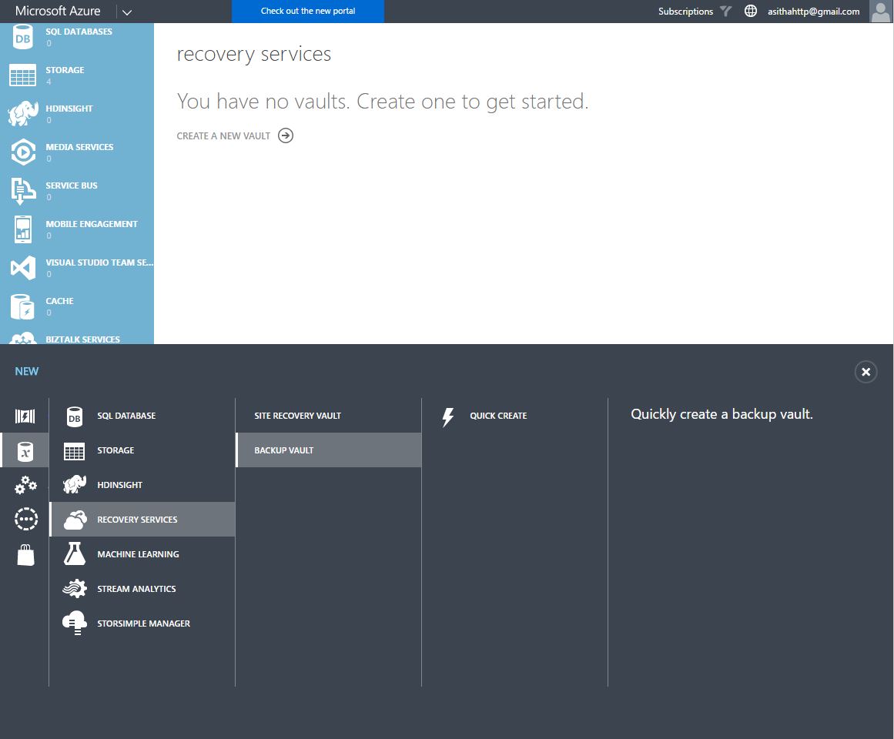
Task: Click the Microsoft Azure logo text
Action: (58, 11)
